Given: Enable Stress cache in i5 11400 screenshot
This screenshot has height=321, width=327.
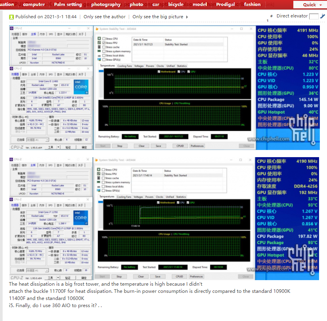Looking at the screenshot, I should [x=104, y=47].
